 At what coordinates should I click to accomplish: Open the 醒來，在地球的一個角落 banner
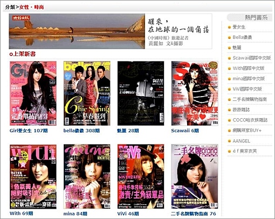111,31
